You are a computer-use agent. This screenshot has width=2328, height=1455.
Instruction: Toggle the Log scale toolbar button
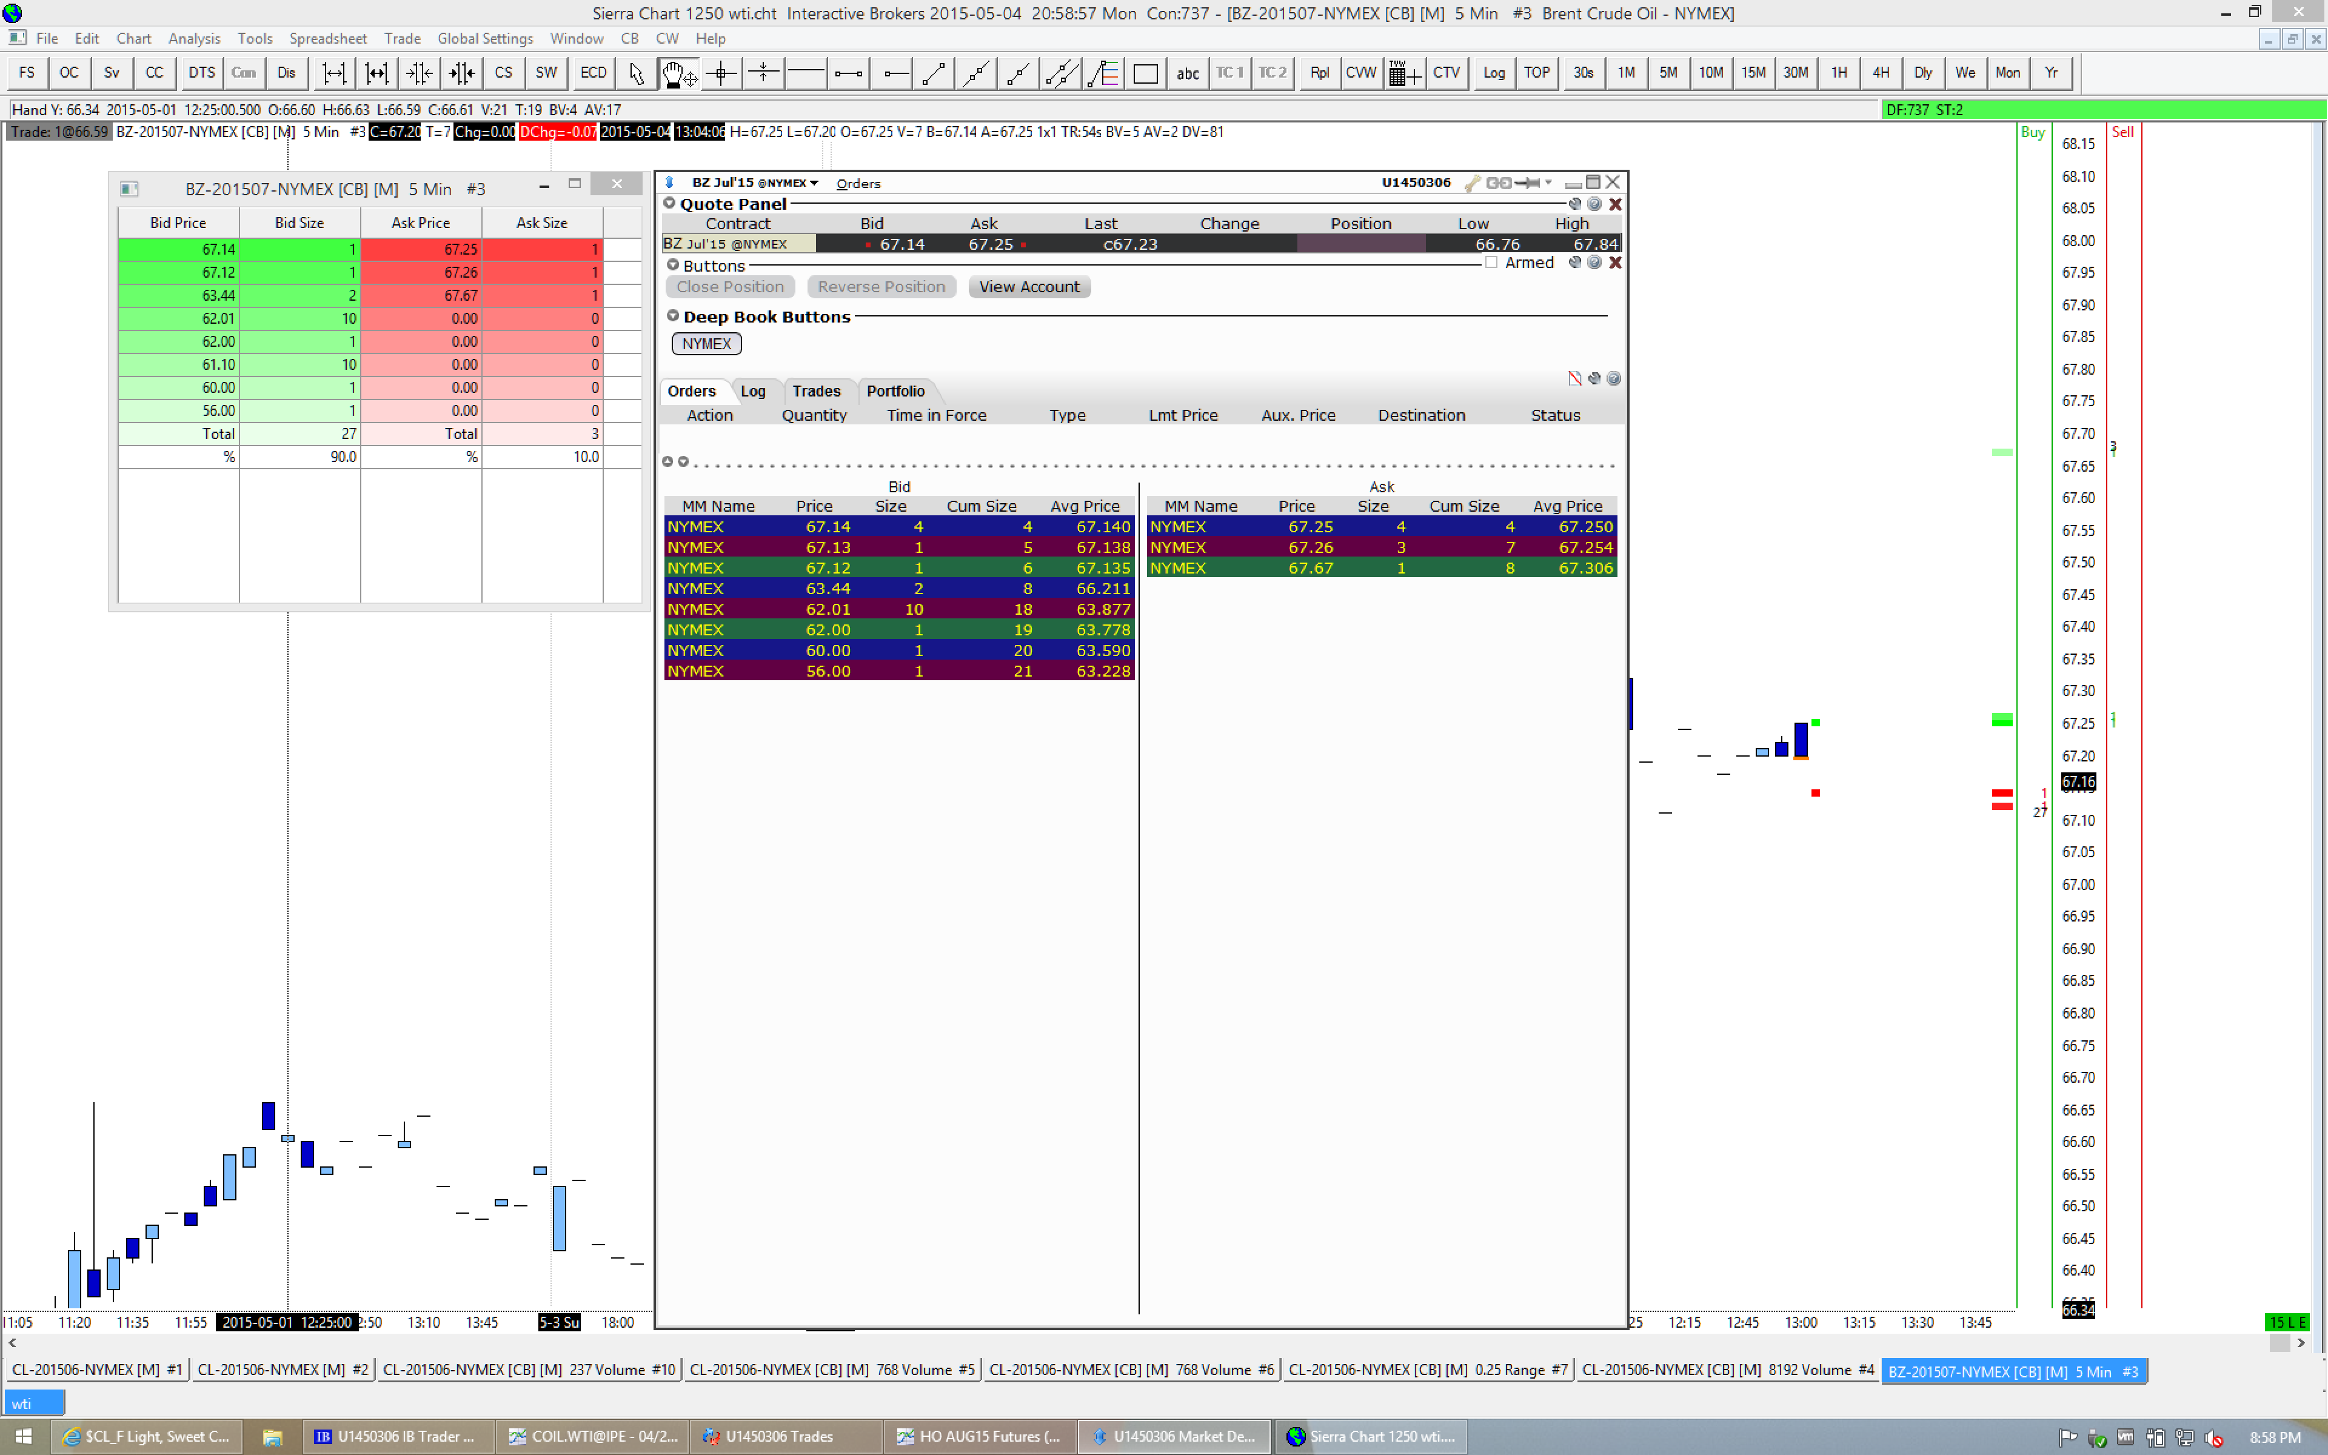(x=1494, y=73)
